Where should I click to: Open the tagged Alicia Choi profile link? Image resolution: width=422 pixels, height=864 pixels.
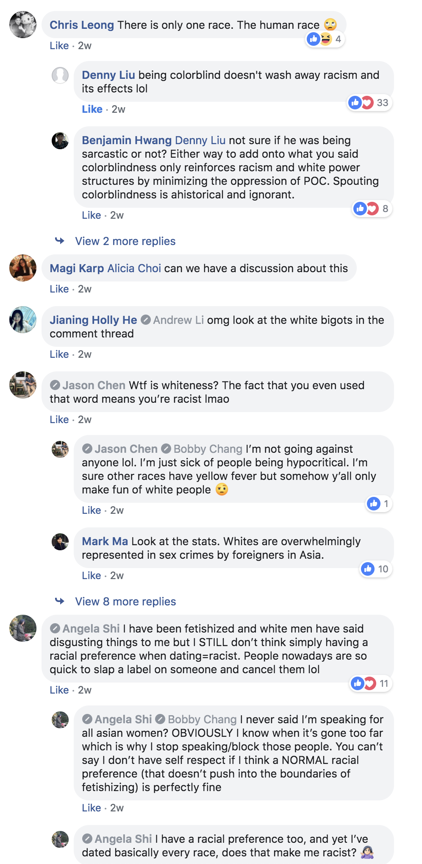(134, 268)
